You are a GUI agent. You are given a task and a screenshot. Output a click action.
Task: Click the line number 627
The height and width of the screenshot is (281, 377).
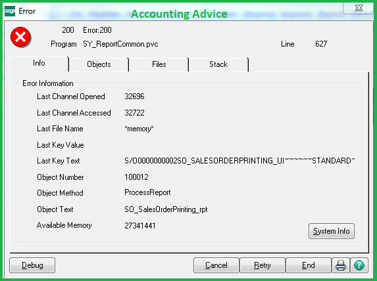tap(321, 44)
